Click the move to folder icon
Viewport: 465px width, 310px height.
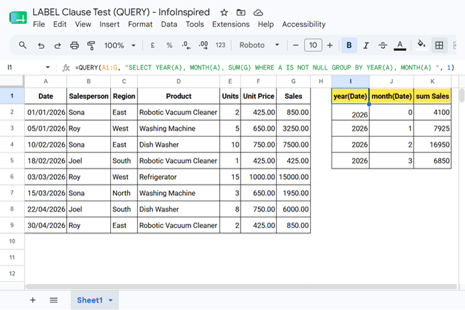[x=241, y=13]
